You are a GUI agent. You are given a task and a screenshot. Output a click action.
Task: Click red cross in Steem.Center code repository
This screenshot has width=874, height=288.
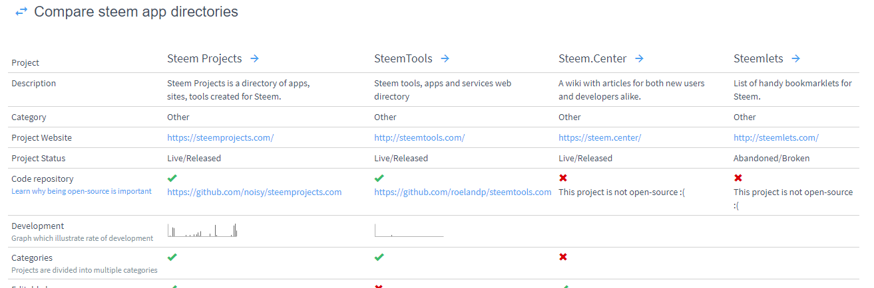coord(563,178)
